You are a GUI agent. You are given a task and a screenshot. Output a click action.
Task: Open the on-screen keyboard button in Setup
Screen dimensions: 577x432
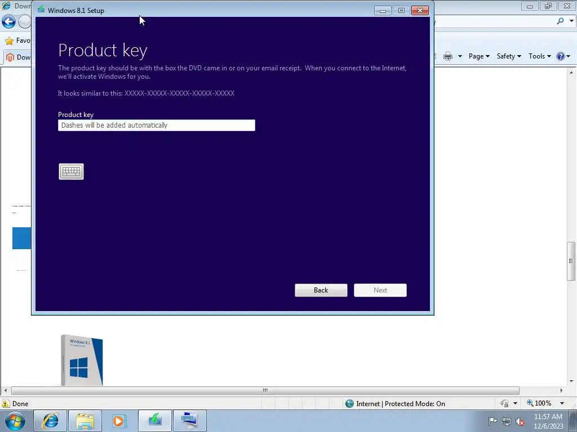pyautogui.click(x=71, y=172)
